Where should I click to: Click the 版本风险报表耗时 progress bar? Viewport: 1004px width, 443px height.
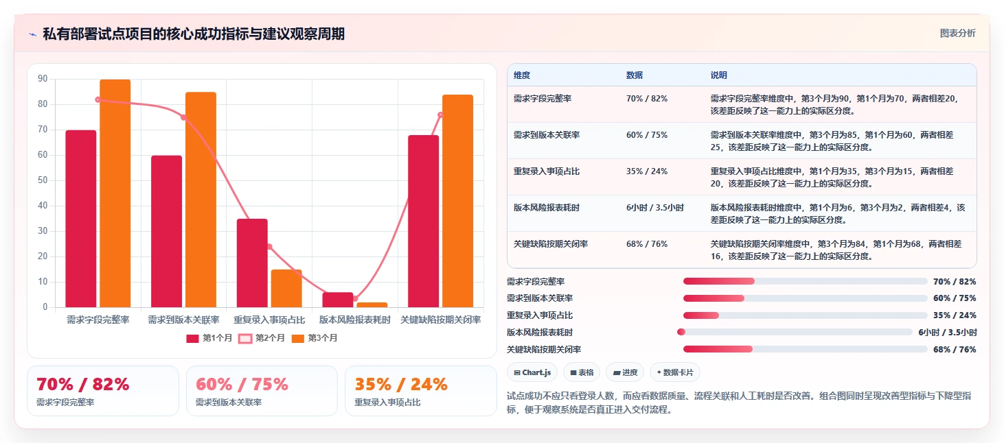pos(795,332)
